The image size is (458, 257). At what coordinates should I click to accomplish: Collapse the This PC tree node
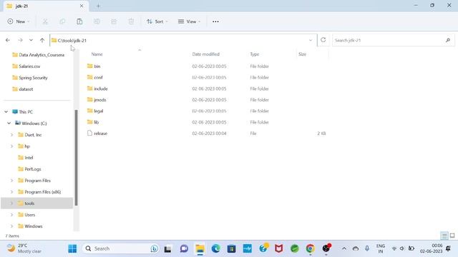pos(6,112)
